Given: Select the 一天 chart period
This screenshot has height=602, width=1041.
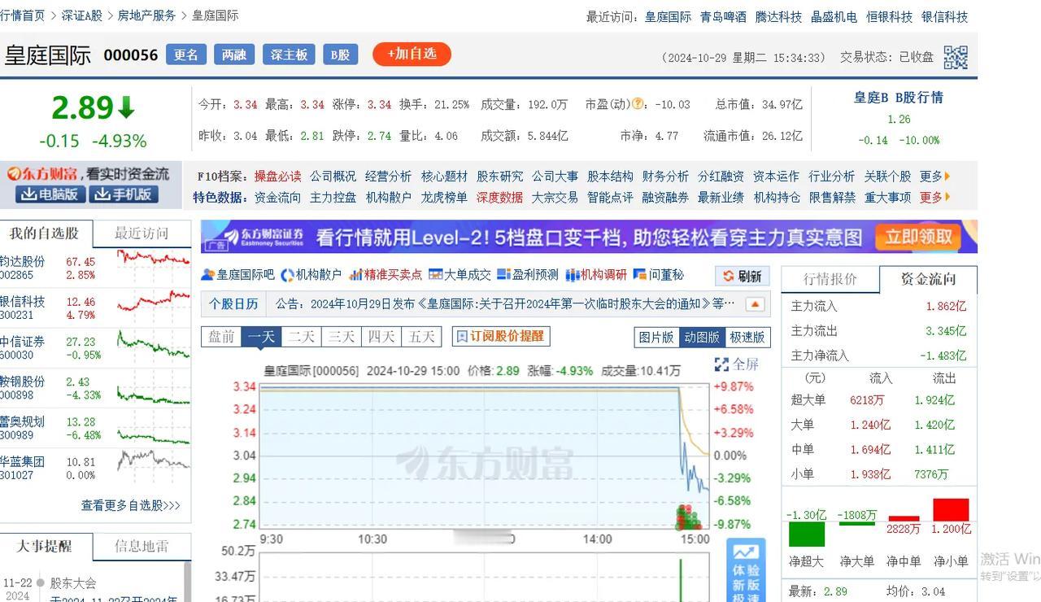Looking at the screenshot, I should [x=261, y=337].
